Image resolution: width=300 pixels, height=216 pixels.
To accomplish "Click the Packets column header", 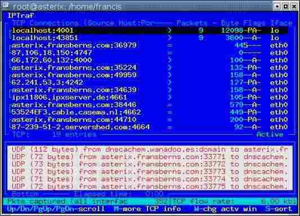I will coord(192,23).
